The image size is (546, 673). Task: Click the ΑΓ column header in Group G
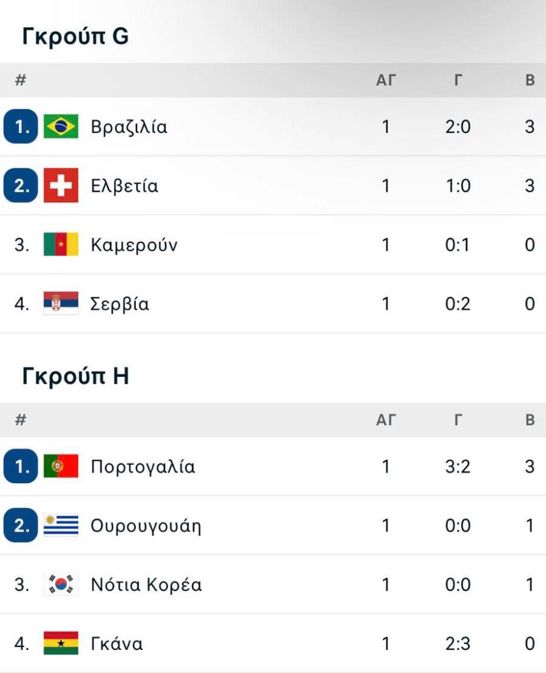click(386, 80)
